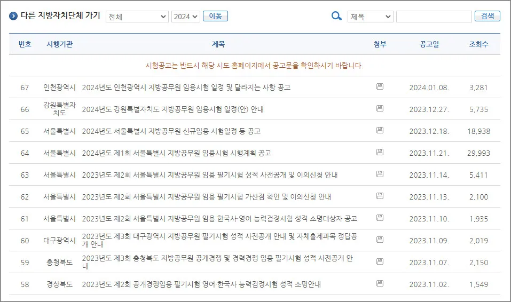
Task: Click the 제목 column header
Action: click(218, 44)
